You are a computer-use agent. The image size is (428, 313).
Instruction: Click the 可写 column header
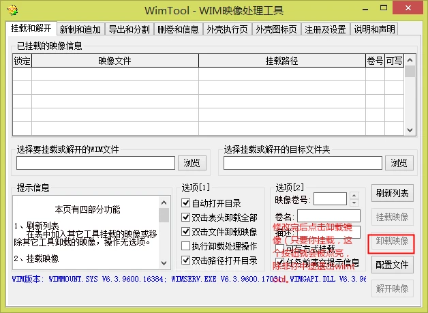click(394, 61)
